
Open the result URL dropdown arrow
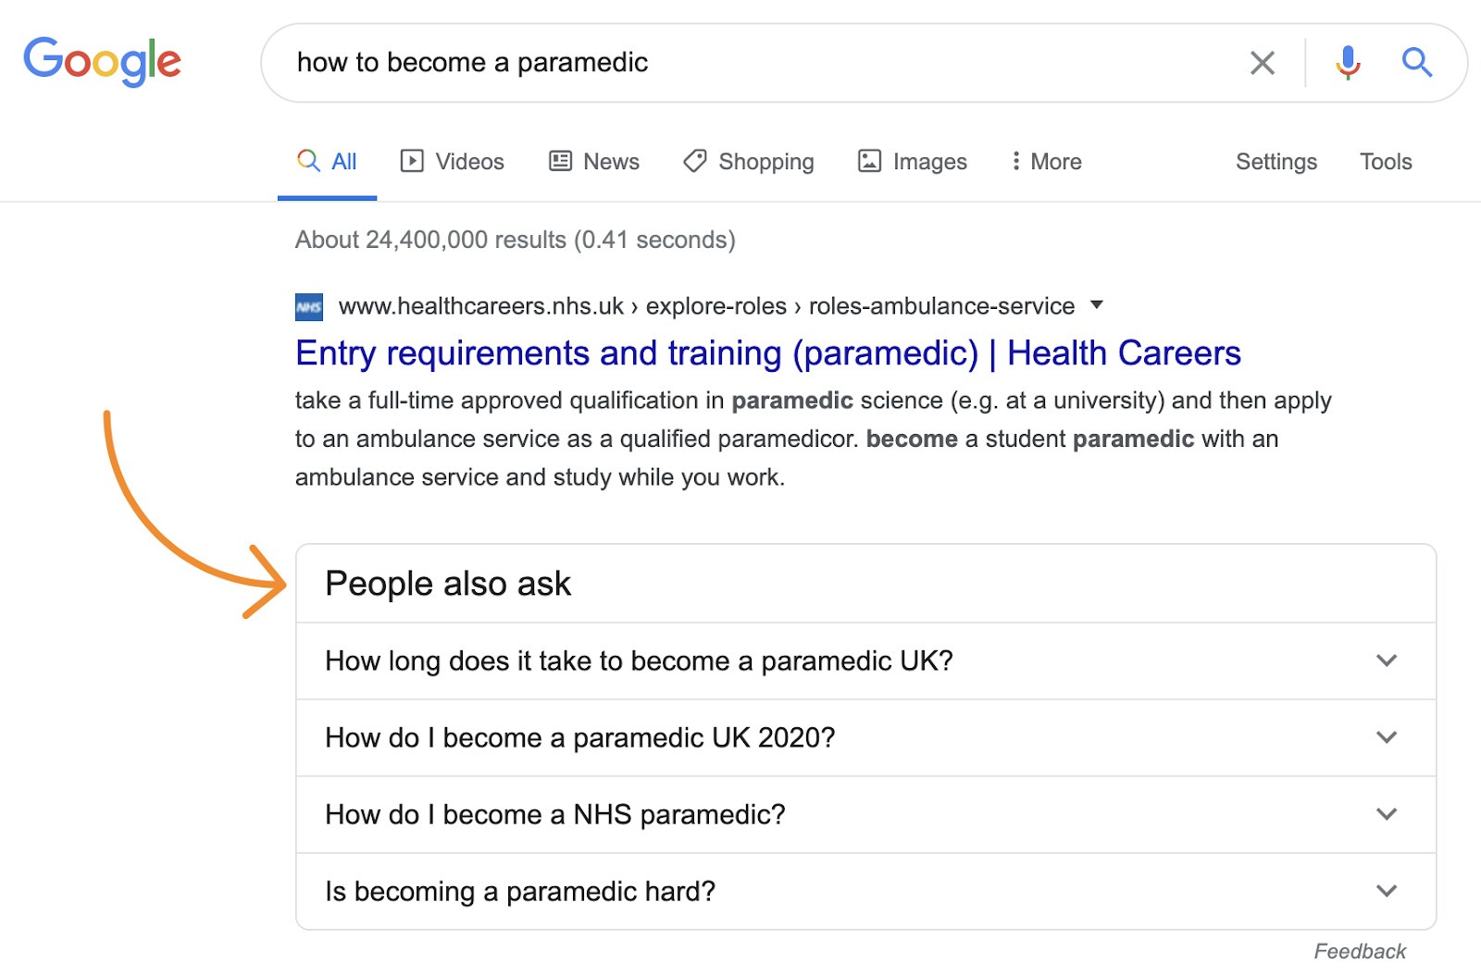1096,306
